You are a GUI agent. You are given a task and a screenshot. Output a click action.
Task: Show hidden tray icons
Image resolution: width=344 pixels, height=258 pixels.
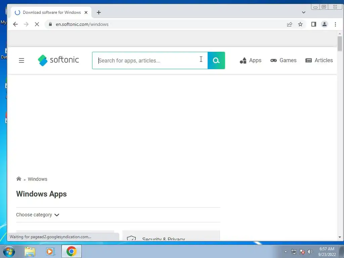tap(286, 252)
